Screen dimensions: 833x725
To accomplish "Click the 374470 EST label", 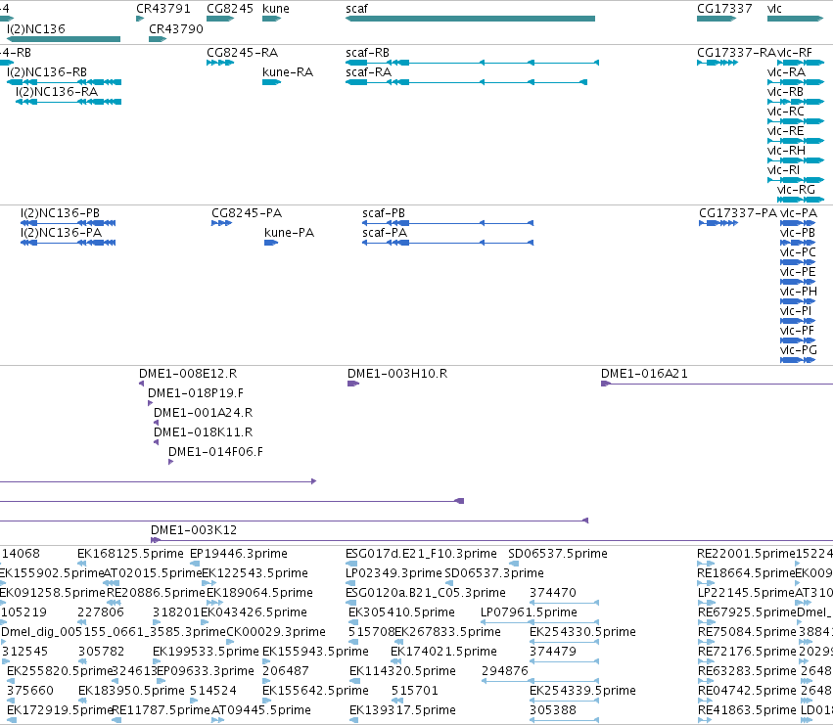I will (553, 593).
